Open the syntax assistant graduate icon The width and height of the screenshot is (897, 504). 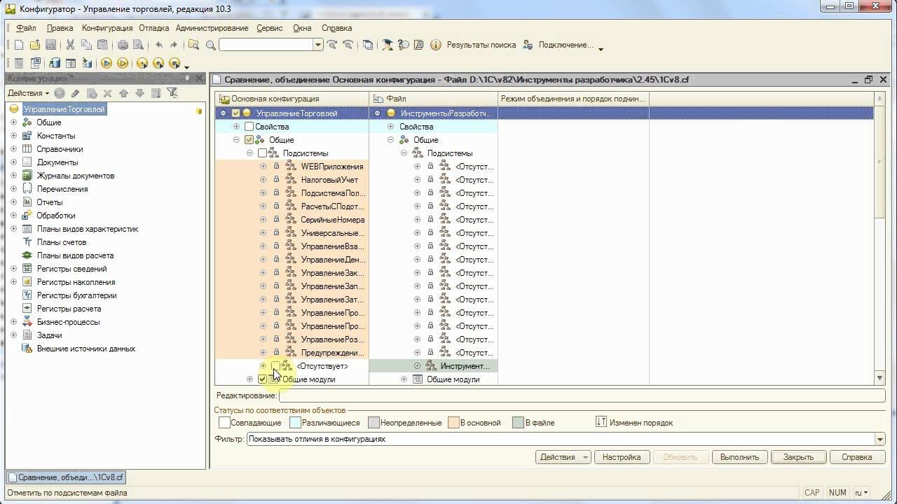(x=388, y=45)
